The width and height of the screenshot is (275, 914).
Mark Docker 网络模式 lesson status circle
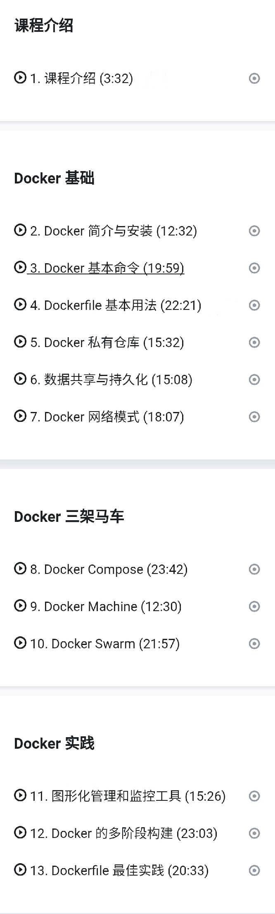click(x=254, y=417)
